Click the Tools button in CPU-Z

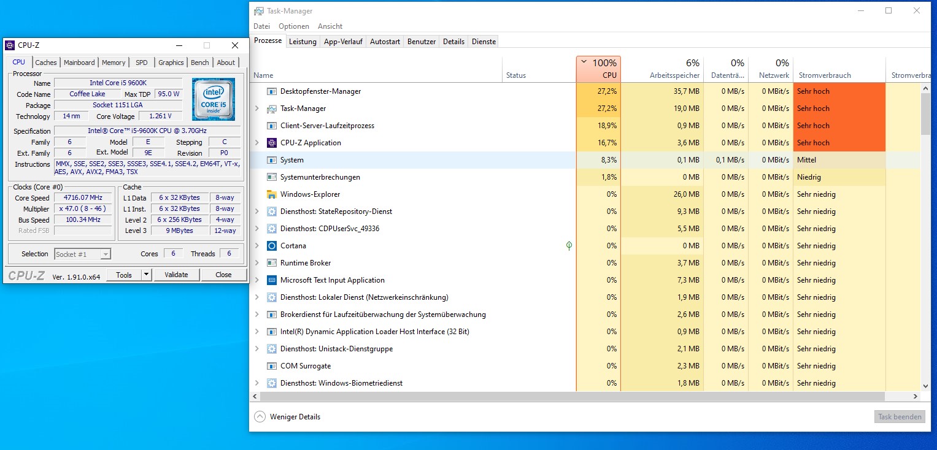click(124, 275)
